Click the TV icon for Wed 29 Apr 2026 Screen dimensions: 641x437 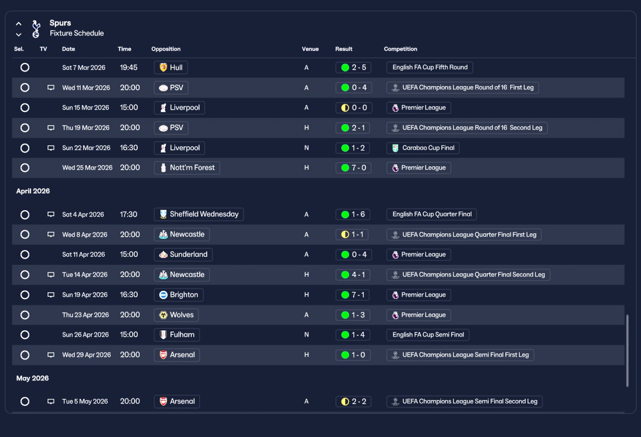(x=51, y=355)
